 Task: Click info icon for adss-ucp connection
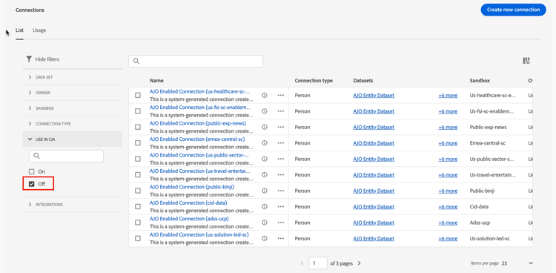pyautogui.click(x=264, y=223)
